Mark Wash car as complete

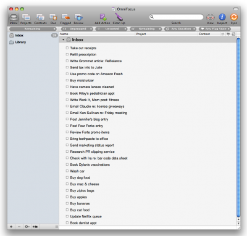click(x=67, y=171)
